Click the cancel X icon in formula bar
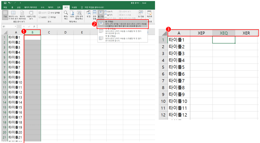 point(24,27)
